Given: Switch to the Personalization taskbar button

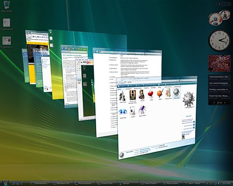Looking at the screenshot, I should point(84,183).
